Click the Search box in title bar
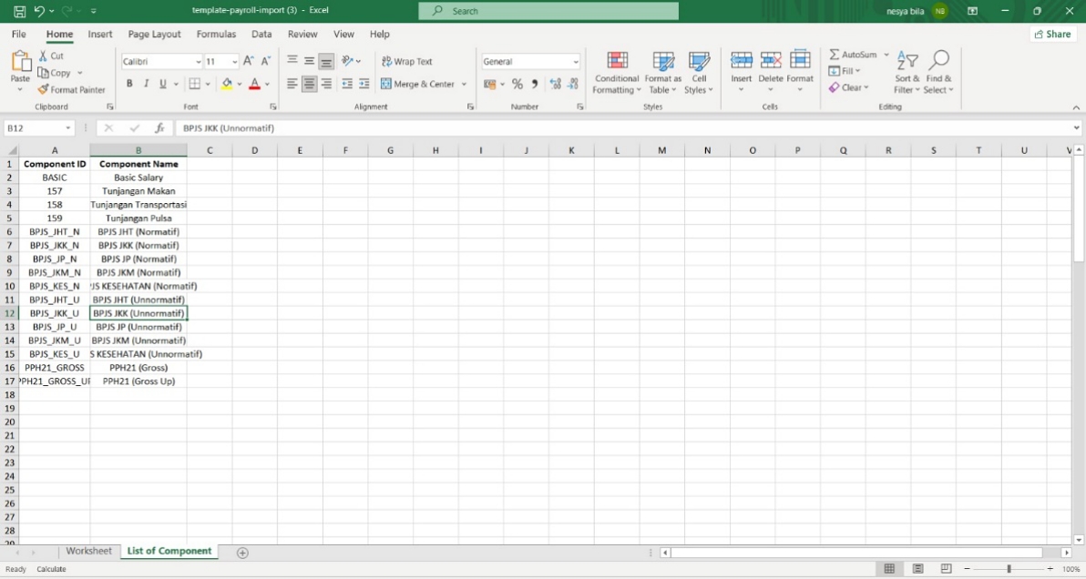Image resolution: width=1086 pixels, height=579 pixels. [x=548, y=11]
